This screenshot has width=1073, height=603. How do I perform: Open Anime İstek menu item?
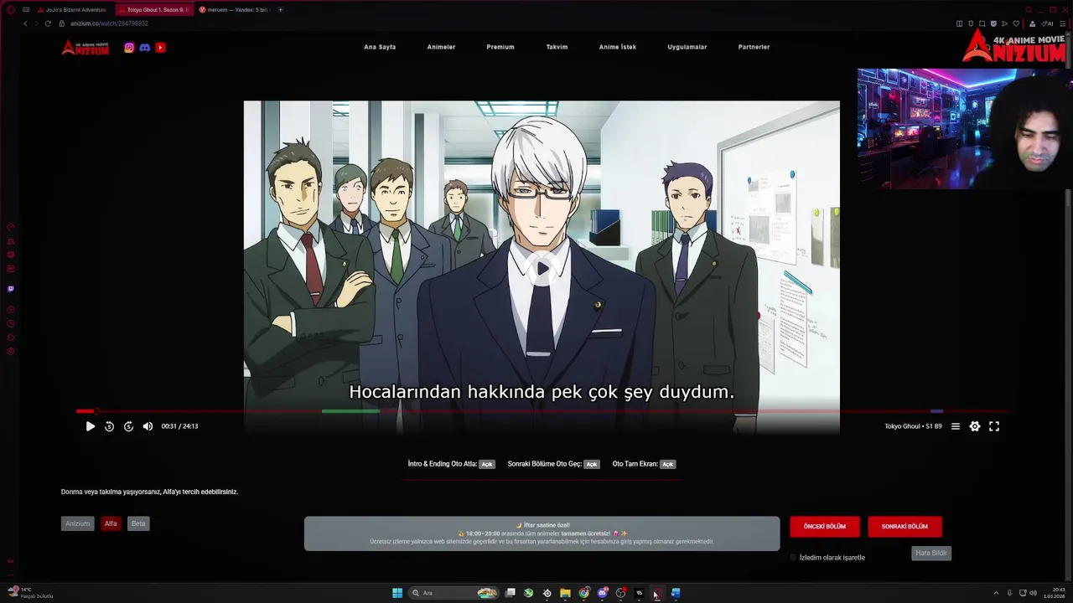(x=618, y=47)
